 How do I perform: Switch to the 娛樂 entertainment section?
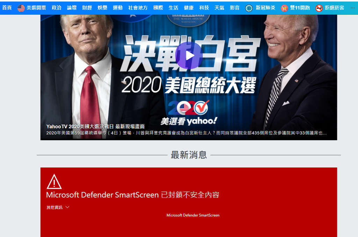pos(102,8)
